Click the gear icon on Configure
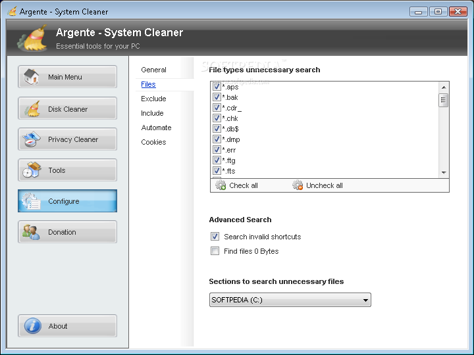 tap(31, 201)
